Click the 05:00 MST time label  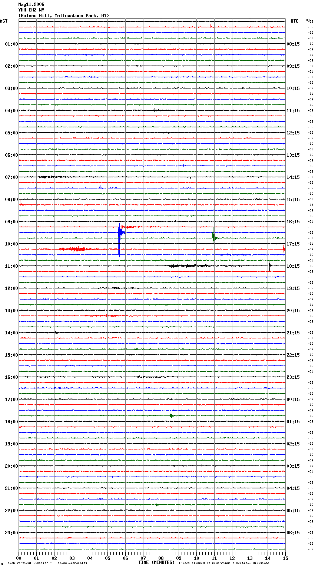pyautogui.click(x=11, y=133)
